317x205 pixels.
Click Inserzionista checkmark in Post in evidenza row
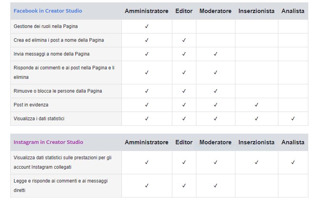tap(256, 105)
